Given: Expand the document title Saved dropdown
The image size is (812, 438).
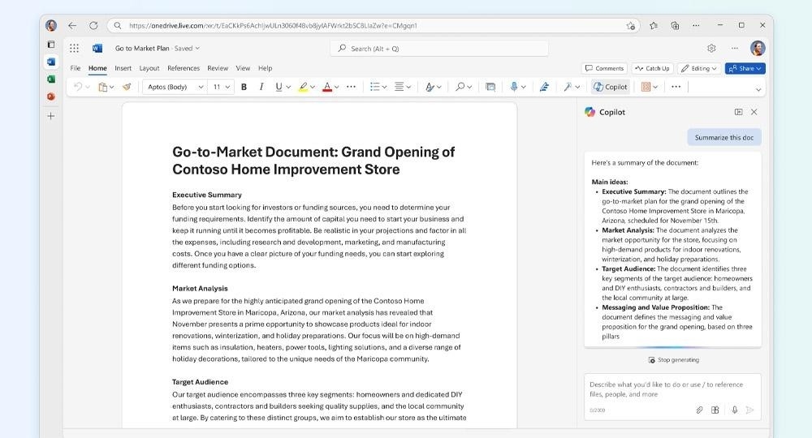Looking at the screenshot, I should [197, 48].
